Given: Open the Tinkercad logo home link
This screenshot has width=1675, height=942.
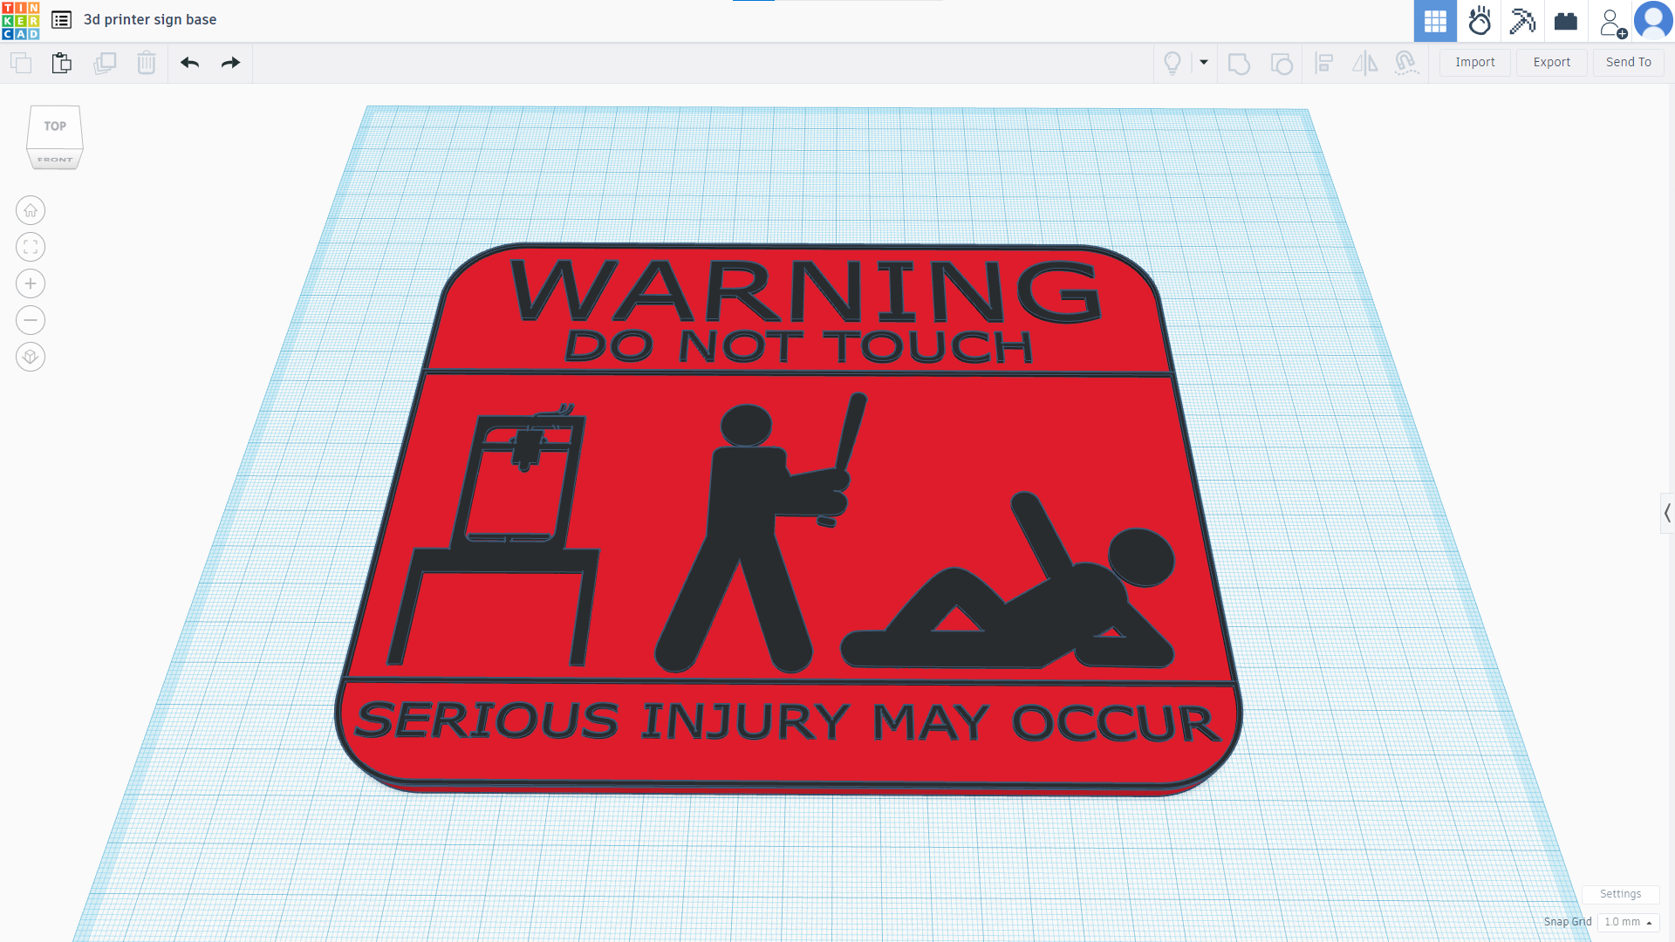Looking at the screenshot, I should pos(21,21).
